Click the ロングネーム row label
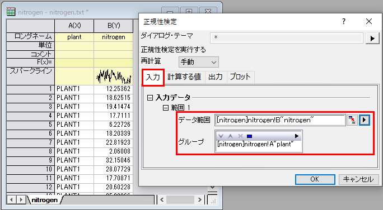 click(x=30, y=37)
